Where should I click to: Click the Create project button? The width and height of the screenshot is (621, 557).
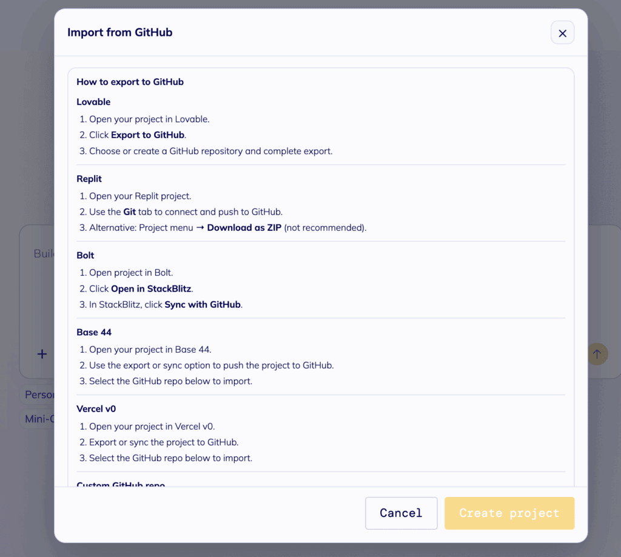click(509, 513)
